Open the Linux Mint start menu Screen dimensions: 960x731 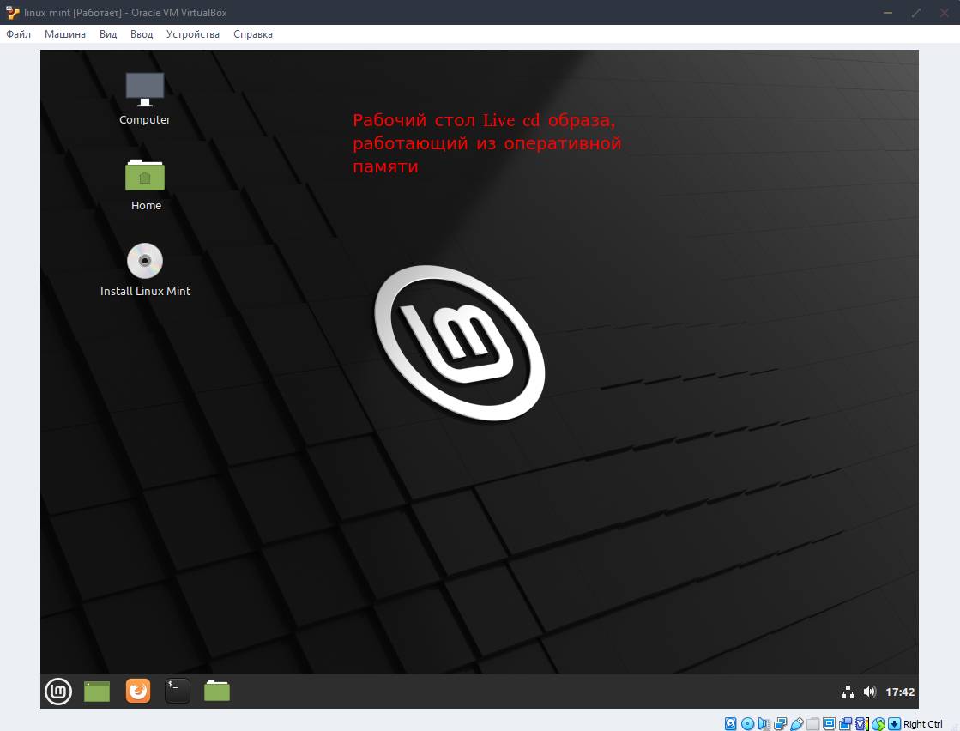[x=58, y=691]
